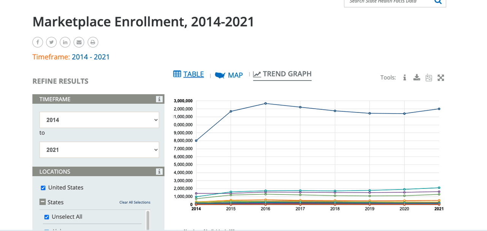Click the Facebook share icon
Image resolution: width=487 pixels, height=231 pixels.
[37, 42]
